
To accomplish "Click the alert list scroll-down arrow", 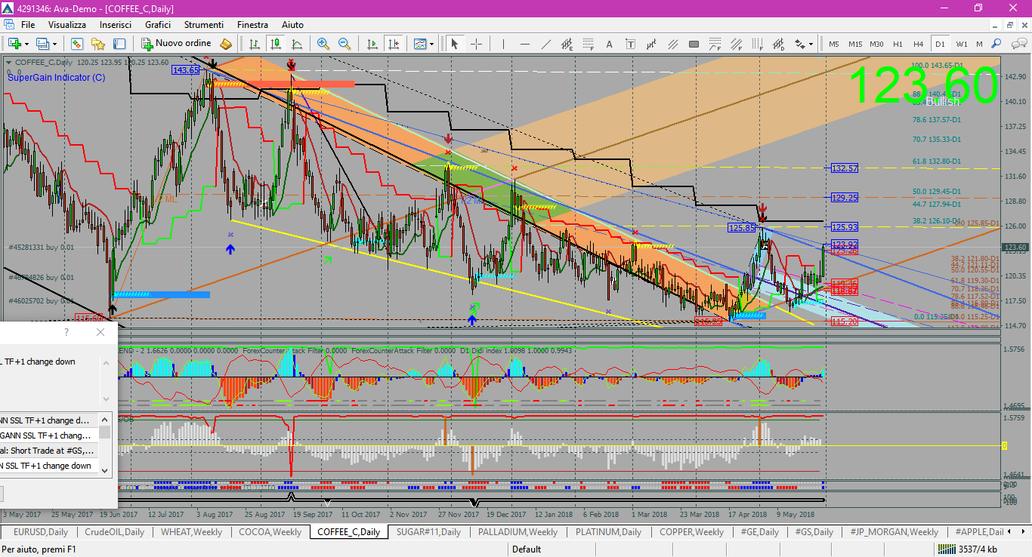I will (105, 471).
